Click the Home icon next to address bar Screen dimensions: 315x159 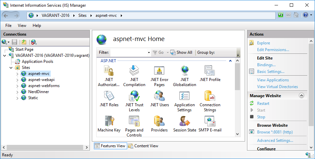point(296,15)
